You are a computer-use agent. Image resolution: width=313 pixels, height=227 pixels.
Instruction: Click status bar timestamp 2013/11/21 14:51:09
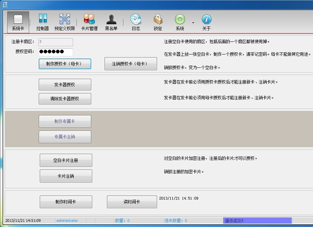click(23, 221)
